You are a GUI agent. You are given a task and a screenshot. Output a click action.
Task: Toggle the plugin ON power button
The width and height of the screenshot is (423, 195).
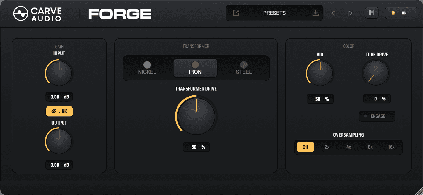[401, 13]
